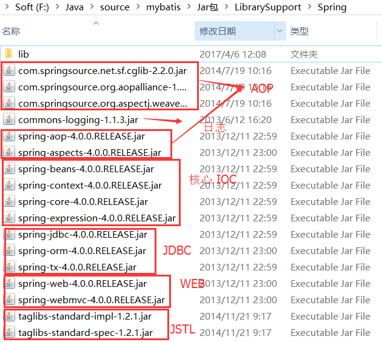Navigate to LibrarySupport in breadcrumb

(268, 7)
